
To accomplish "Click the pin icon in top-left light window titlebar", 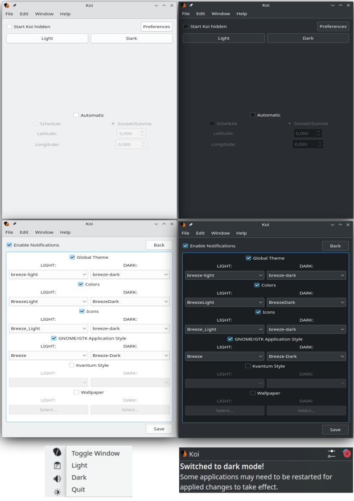I will click(15, 5).
